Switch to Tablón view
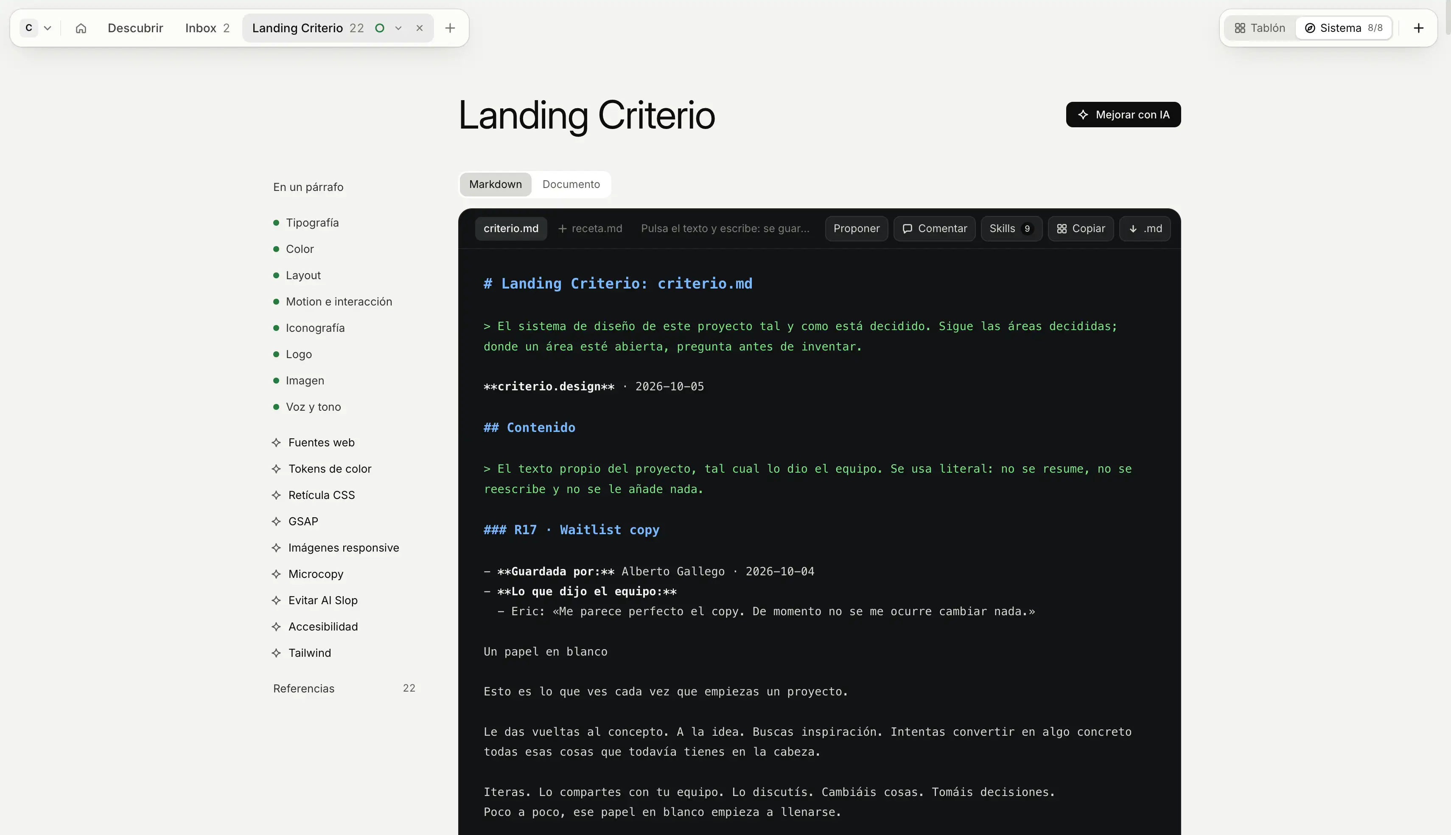 point(1260,28)
